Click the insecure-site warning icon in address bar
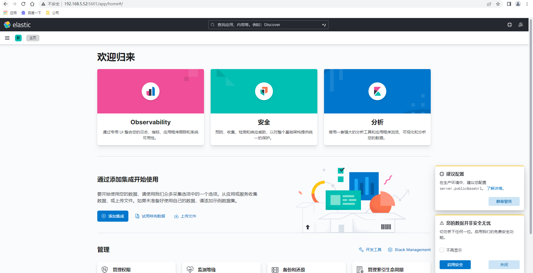533x273 pixels. tap(43, 4)
